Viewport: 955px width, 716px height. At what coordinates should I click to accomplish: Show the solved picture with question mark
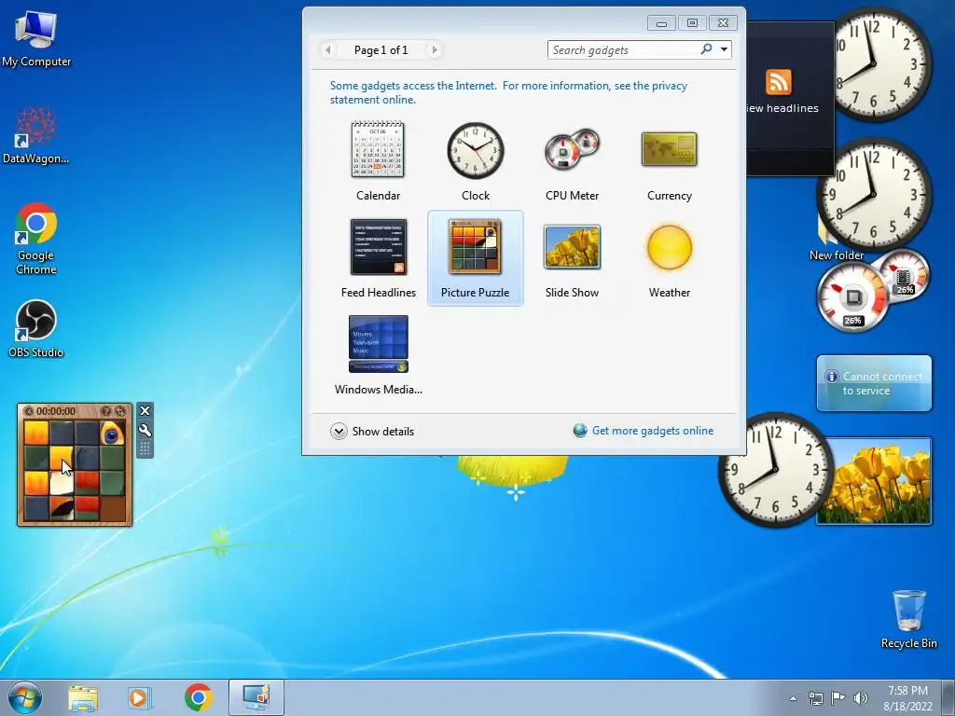coord(106,411)
